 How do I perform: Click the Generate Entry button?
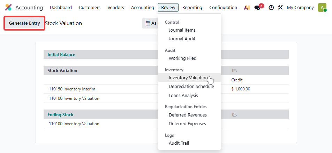(x=24, y=23)
